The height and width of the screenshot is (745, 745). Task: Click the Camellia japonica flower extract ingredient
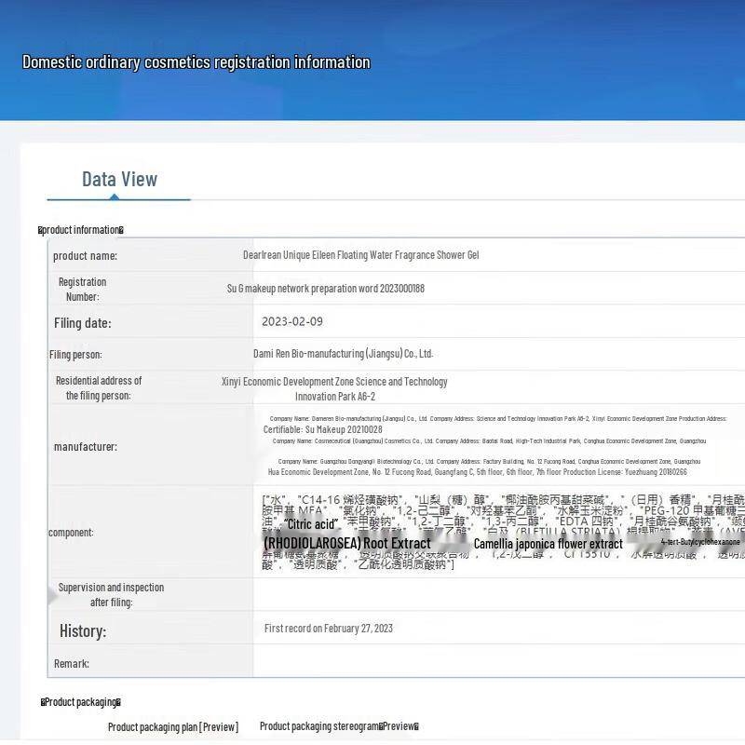(548, 544)
